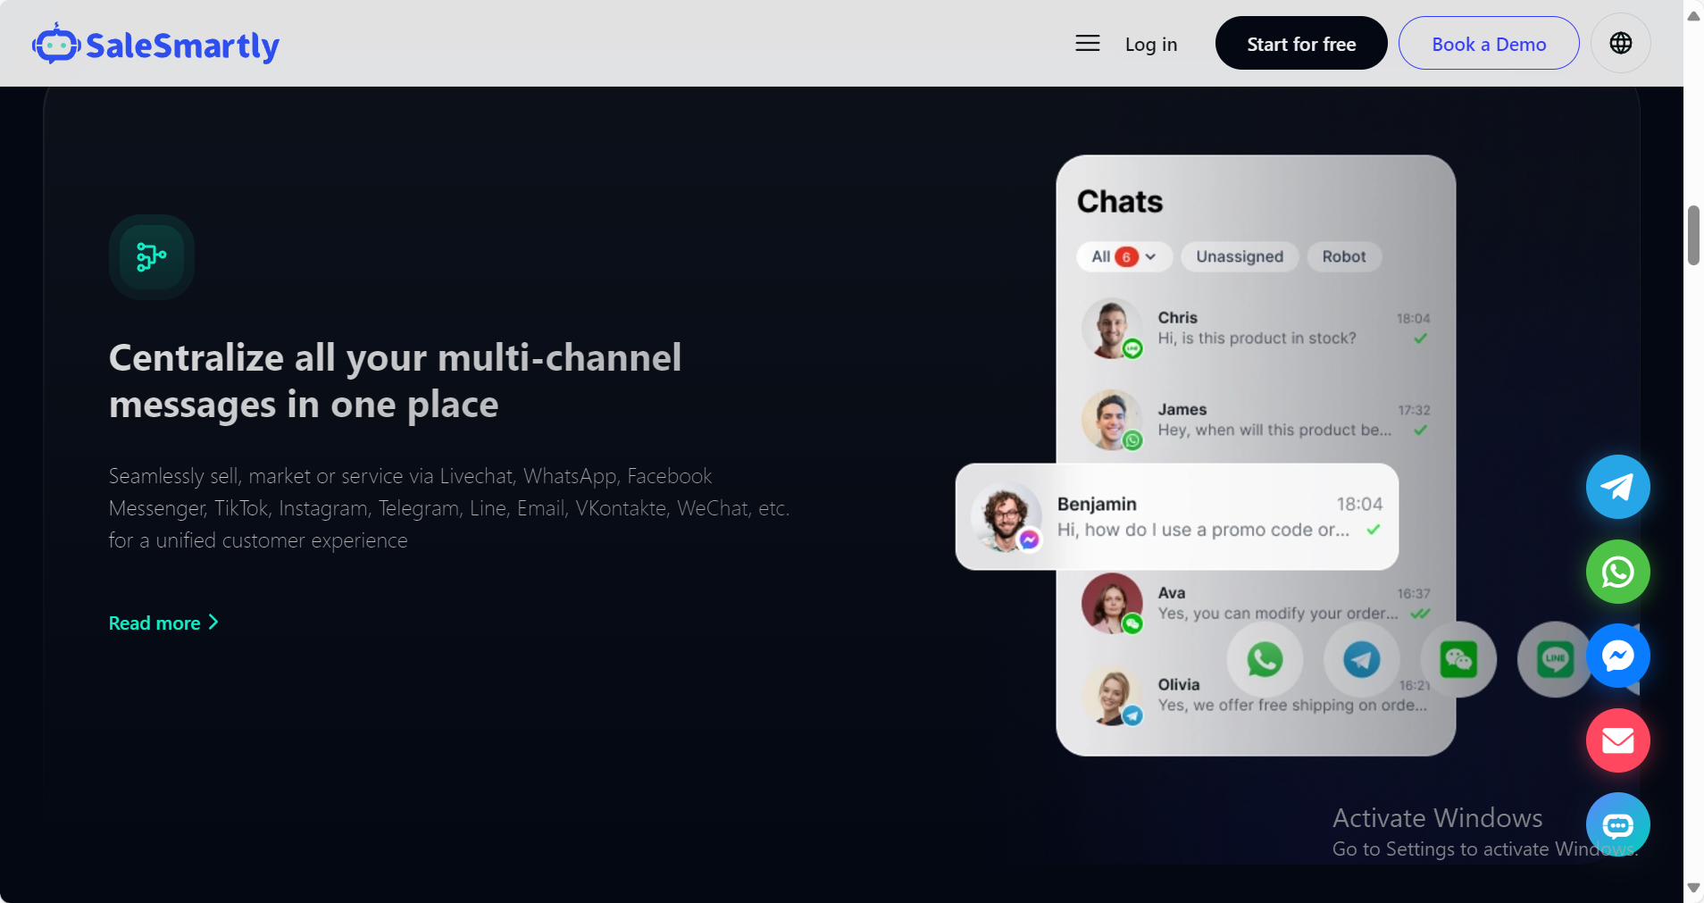Open the floating WhatsApp contact button
The height and width of the screenshot is (903, 1704).
click(x=1617, y=572)
